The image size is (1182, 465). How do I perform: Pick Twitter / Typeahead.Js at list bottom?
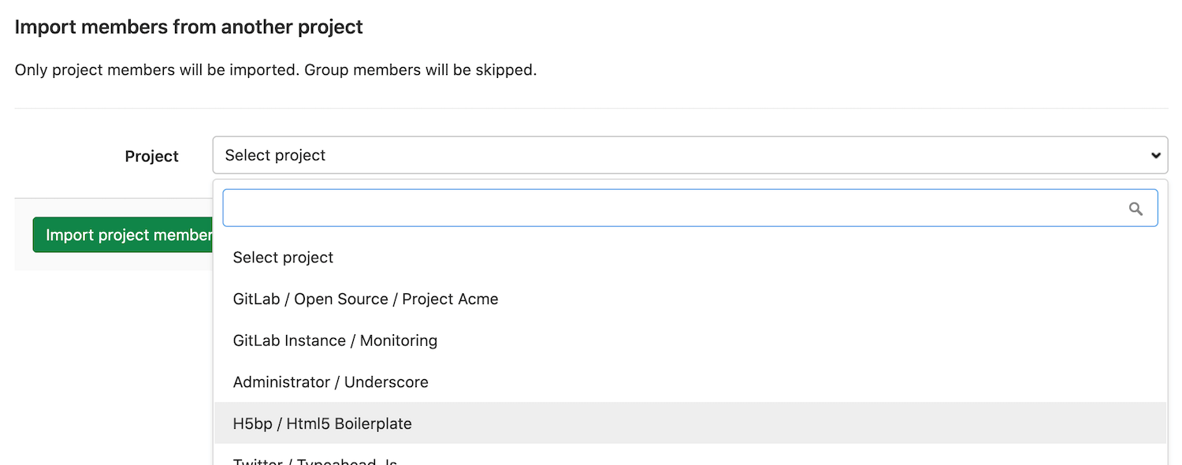[315, 459]
